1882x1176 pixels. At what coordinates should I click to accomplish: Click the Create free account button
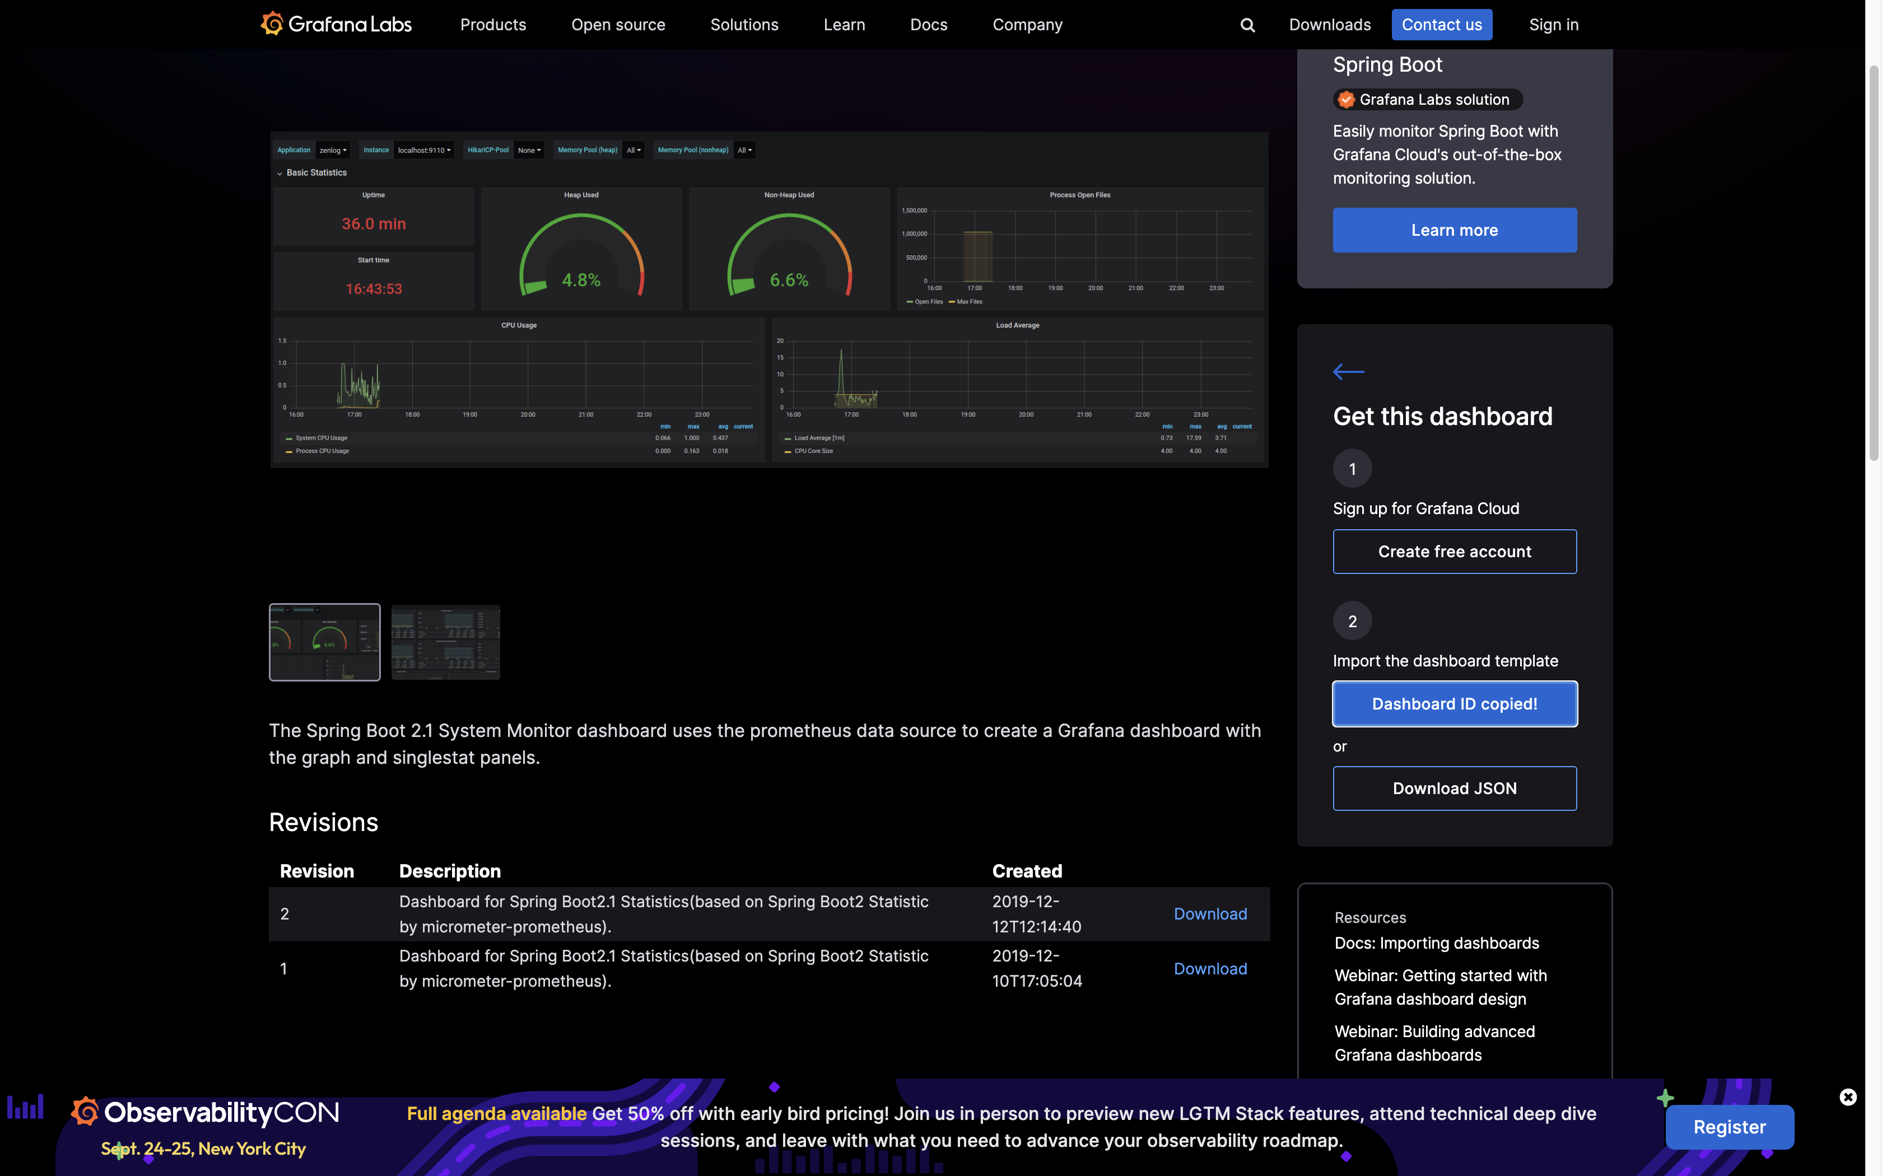click(1454, 552)
